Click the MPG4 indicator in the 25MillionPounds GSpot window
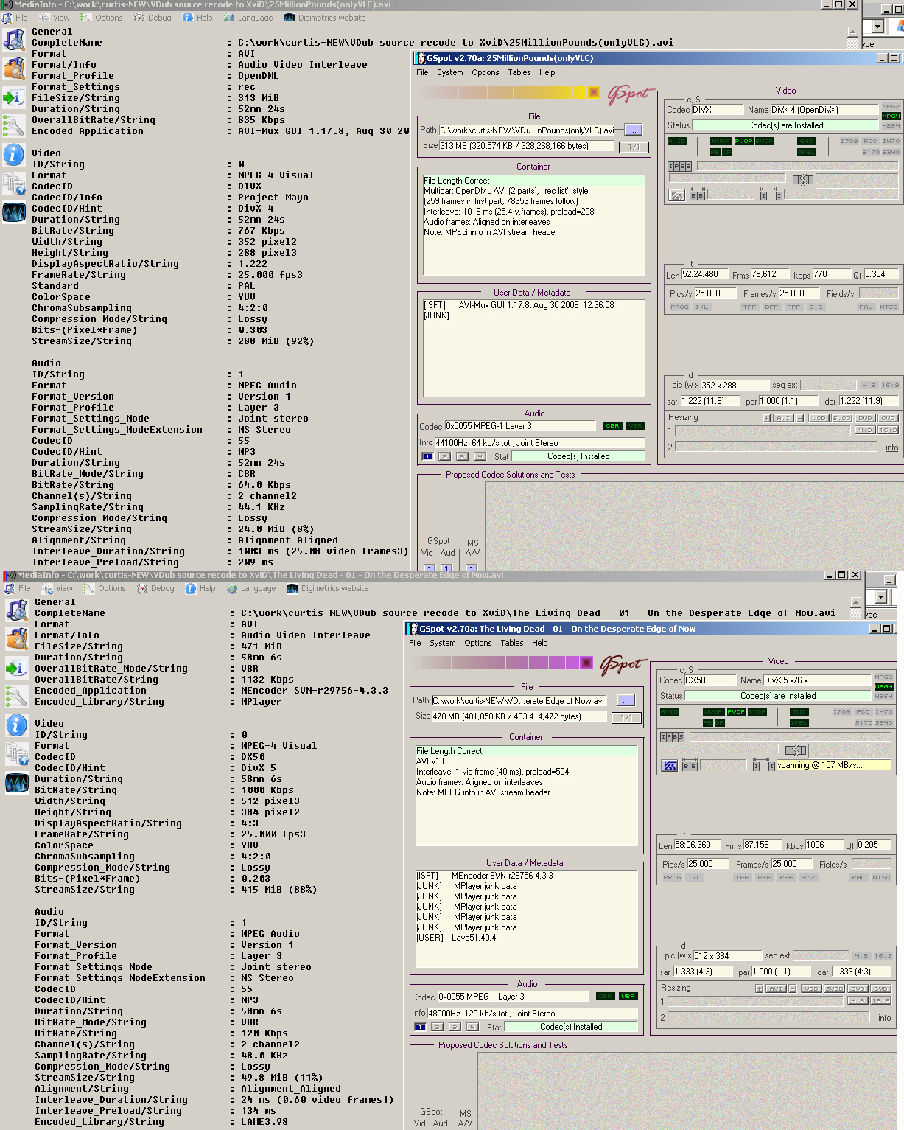 point(891,116)
